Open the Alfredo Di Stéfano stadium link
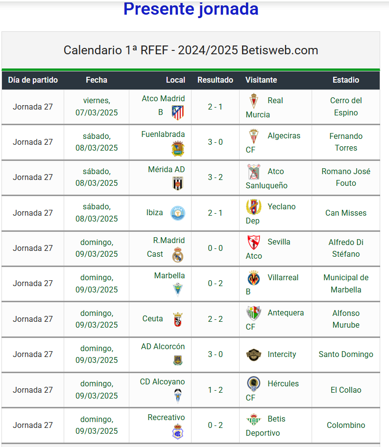The height and width of the screenshot is (447, 389). 346,248
